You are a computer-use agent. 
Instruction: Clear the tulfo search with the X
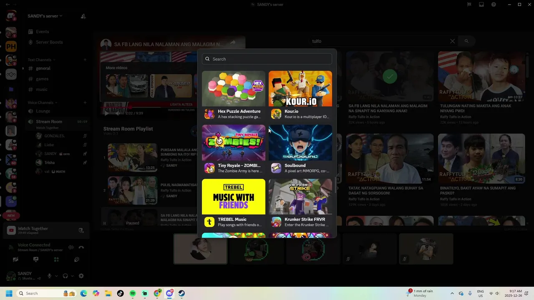click(x=452, y=41)
